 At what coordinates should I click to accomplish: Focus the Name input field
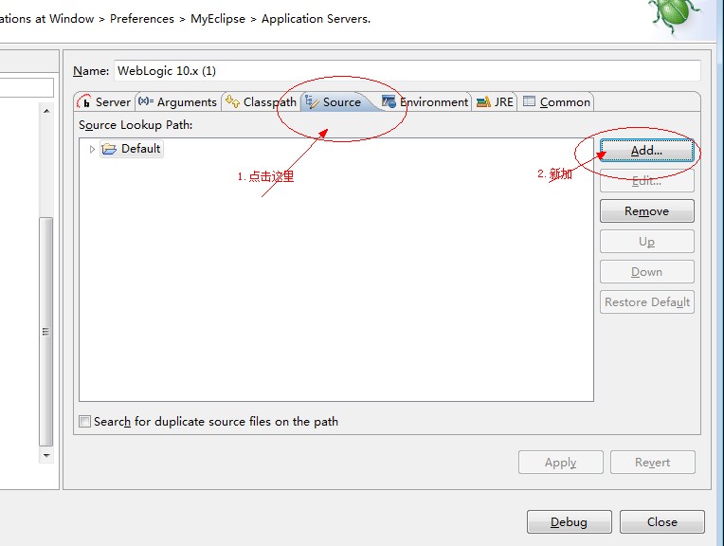(x=407, y=71)
